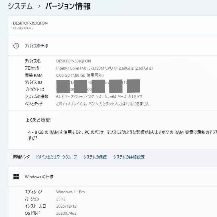
Task: Select the RAM value 8.00 GB
Action: click(80, 75)
